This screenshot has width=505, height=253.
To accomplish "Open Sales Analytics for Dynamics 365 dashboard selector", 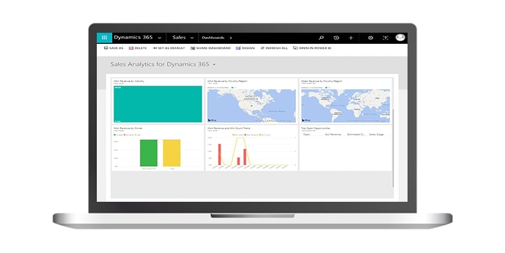I will click(x=163, y=64).
